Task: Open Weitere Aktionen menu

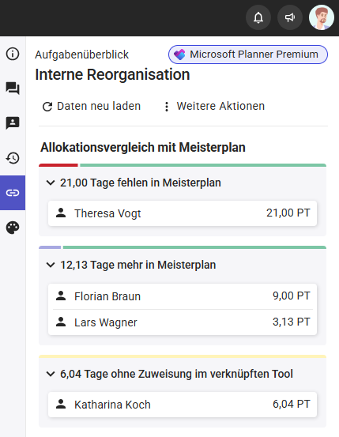Action: pyautogui.click(x=214, y=107)
